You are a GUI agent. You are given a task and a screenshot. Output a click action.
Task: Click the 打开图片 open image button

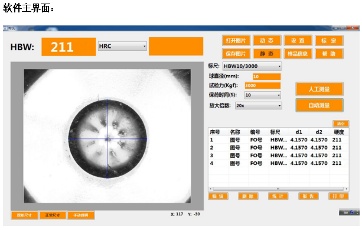[236, 41]
